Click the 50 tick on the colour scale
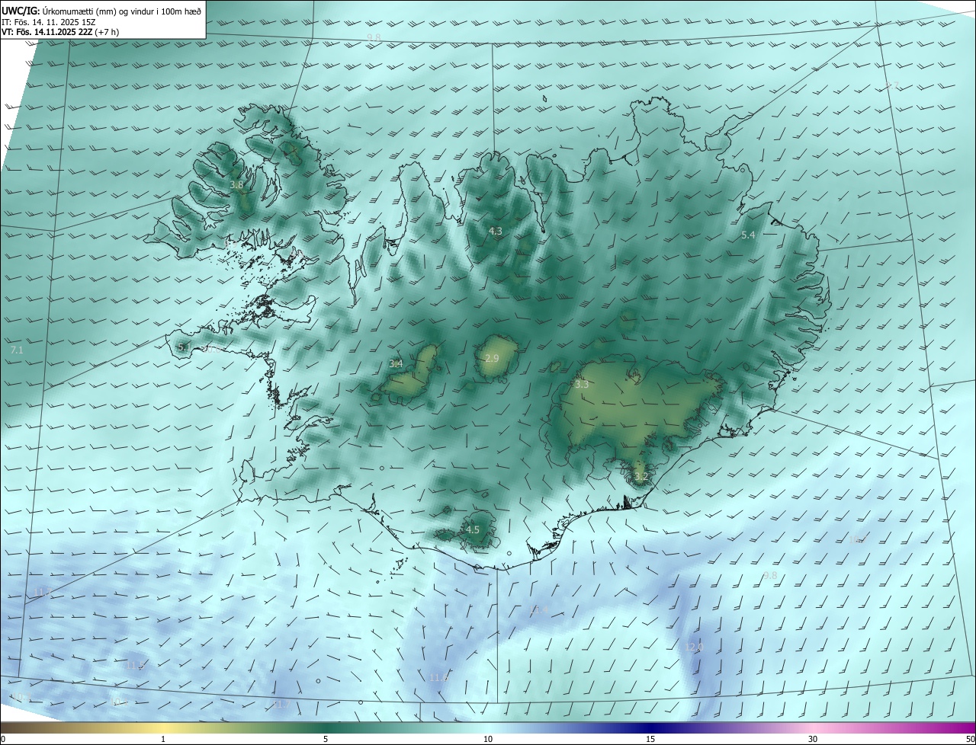976x745 pixels. click(970, 739)
